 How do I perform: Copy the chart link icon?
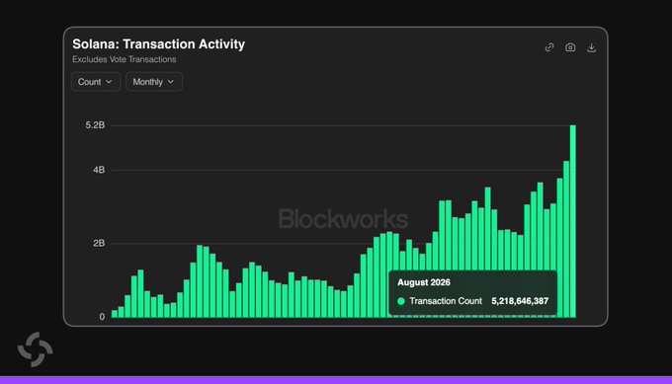click(x=549, y=47)
